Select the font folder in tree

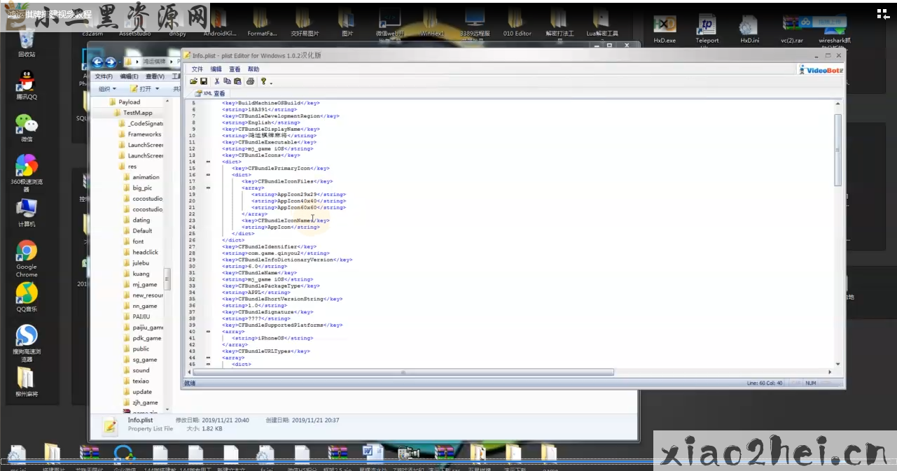[x=133, y=241]
